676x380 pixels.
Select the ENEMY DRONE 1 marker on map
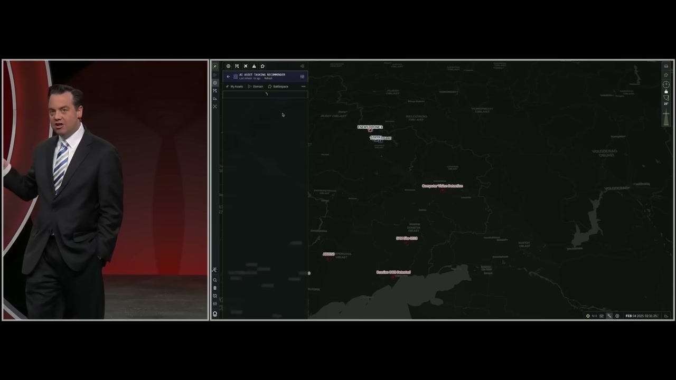[370, 127]
